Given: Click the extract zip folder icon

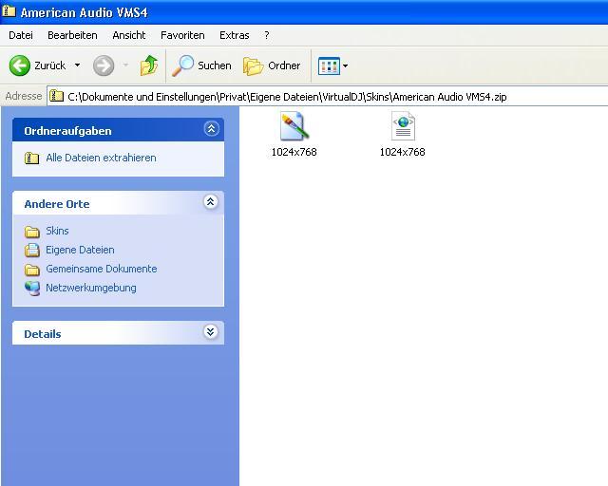Looking at the screenshot, I should tap(31, 159).
